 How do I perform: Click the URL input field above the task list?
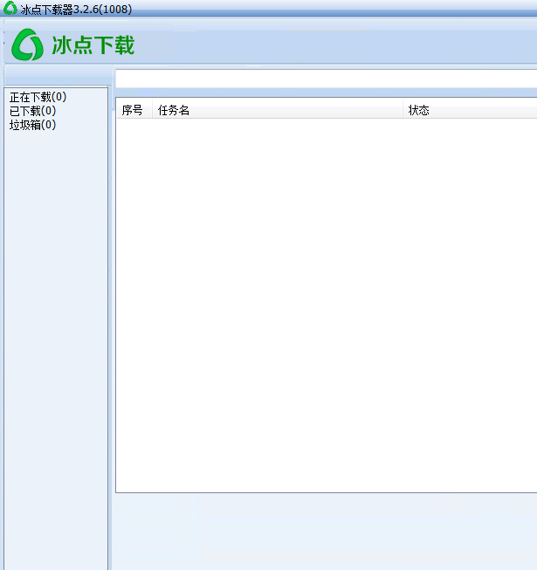click(x=326, y=79)
